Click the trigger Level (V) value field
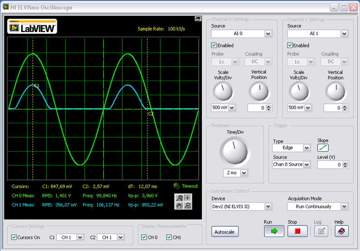 (x=330, y=164)
